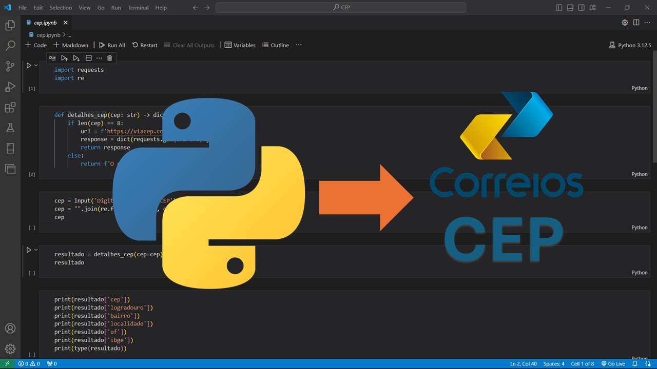Start Go Live server
Image resolution: width=657 pixels, height=369 pixels.
coord(613,364)
